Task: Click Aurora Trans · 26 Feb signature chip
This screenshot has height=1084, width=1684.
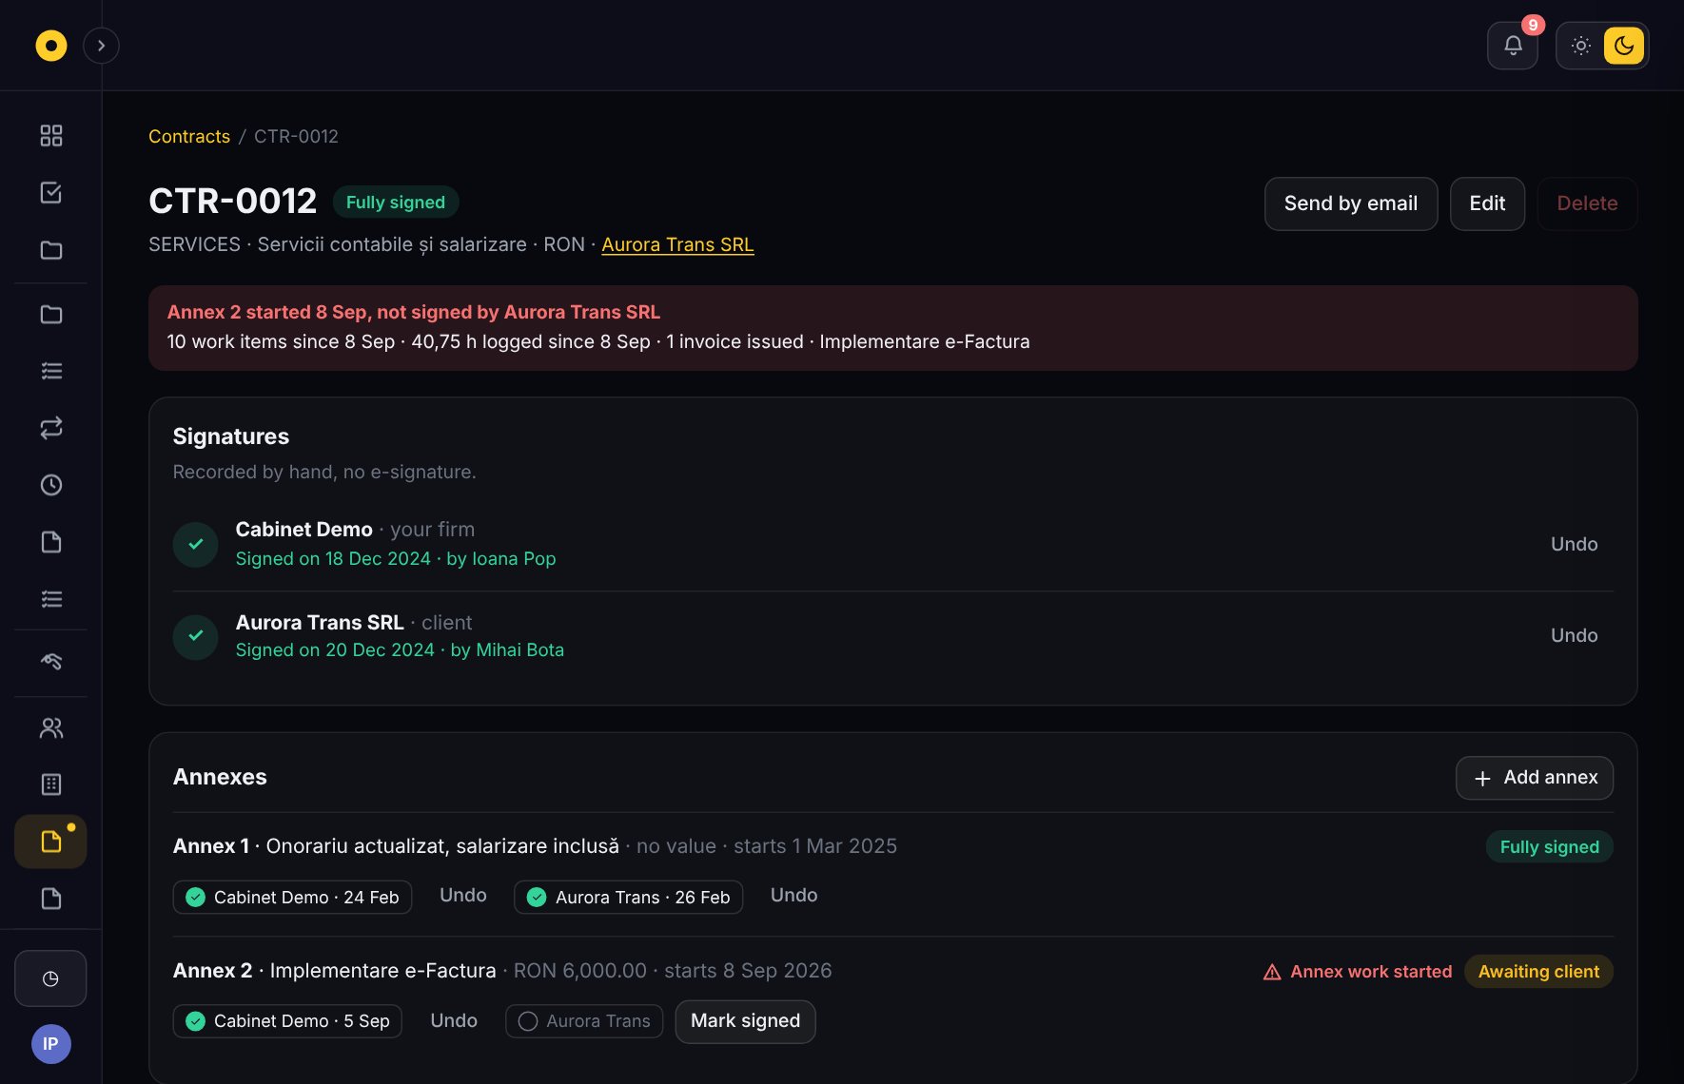Action: point(628,897)
